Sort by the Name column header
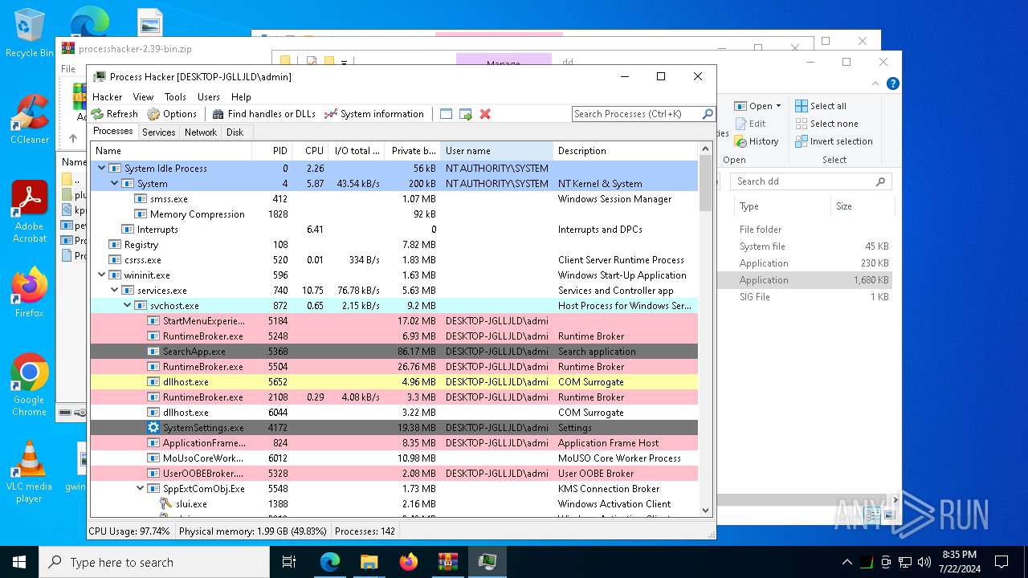The height and width of the screenshot is (578, 1028). (171, 151)
